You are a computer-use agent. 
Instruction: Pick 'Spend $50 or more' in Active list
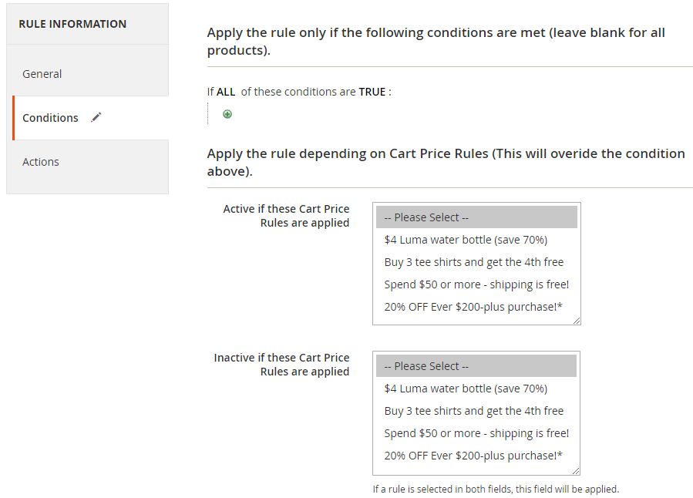click(476, 284)
